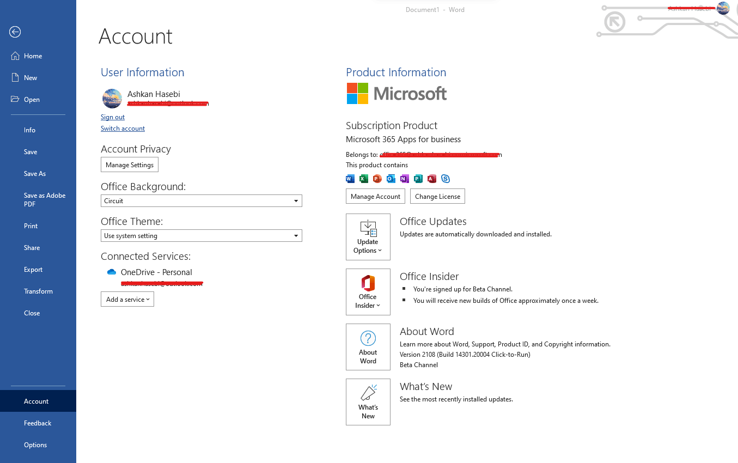Expand the Office Insider menu

[368, 292]
